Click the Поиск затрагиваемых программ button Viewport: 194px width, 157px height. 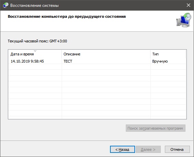[156, 128]
